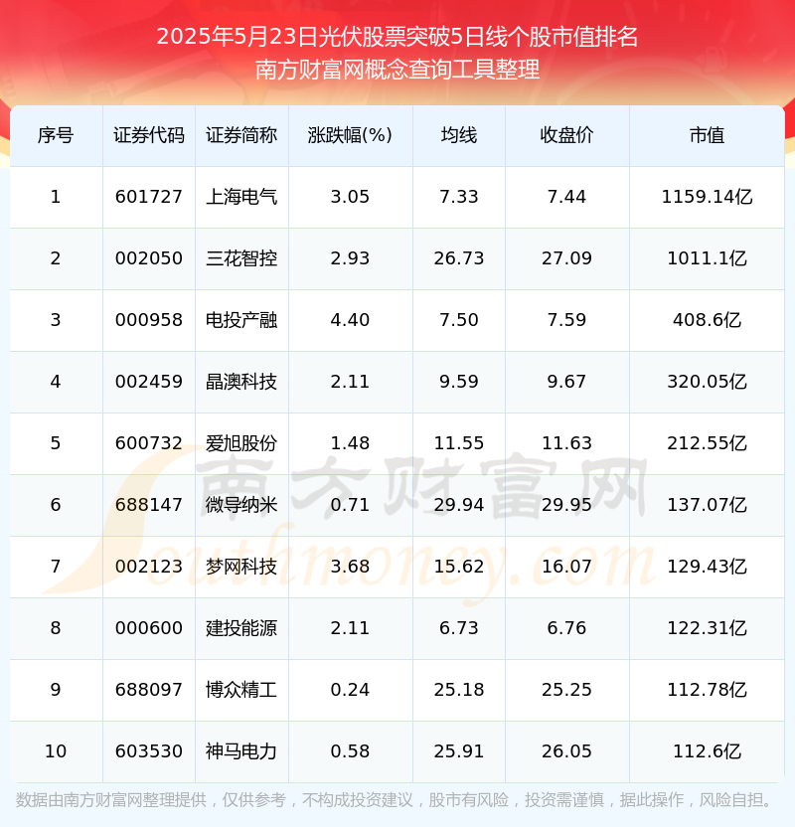Image resolution: width=795 pixels, height=827 pixels.
Task: Select the 三花智控 stock name
Action: click(241, 258)
